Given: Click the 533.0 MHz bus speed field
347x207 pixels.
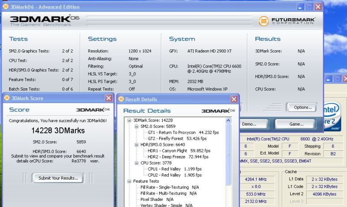Looking at the screenshot, I should click(x=257, y=194).
